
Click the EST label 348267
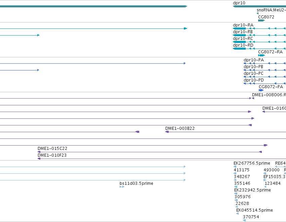[242, 177]
